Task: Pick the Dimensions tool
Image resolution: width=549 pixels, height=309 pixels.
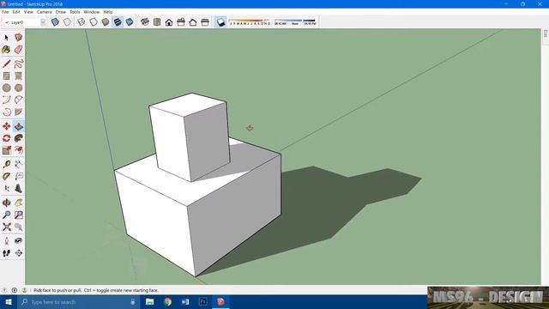Action: [19, 164]
